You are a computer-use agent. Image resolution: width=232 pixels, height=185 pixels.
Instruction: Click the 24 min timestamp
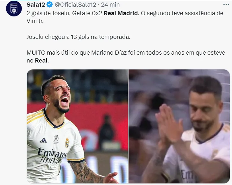click(x=110, y=5)
